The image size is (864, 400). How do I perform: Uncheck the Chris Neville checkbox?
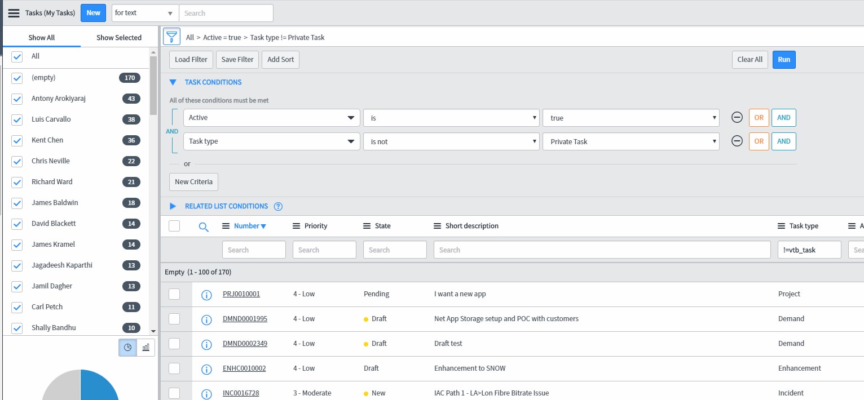(17, 162)
